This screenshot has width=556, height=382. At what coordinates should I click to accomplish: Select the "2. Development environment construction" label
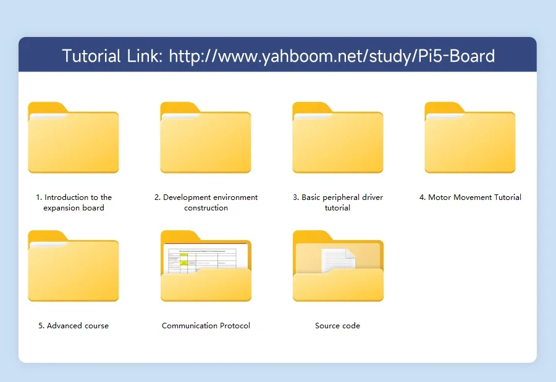(x=206, y=202)
